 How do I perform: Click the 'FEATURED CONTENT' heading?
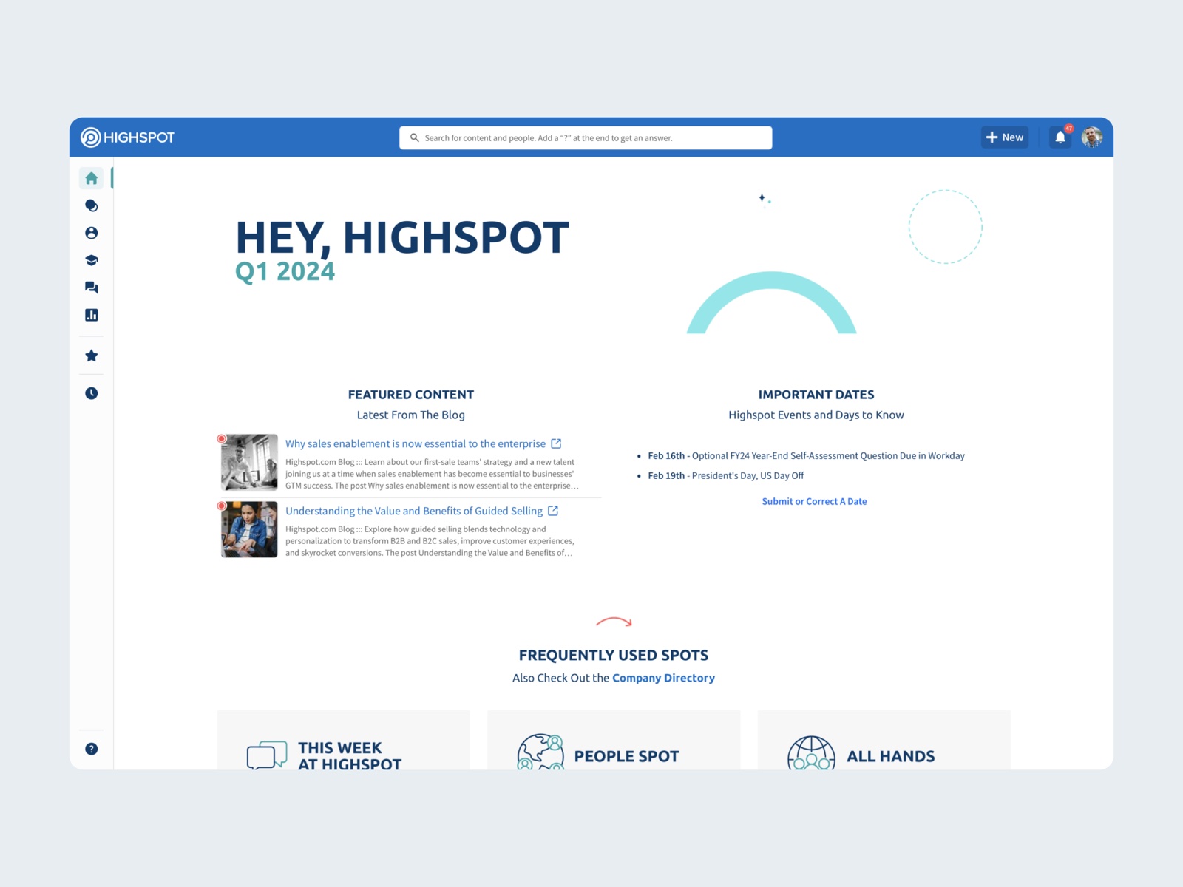coord(411,395)
